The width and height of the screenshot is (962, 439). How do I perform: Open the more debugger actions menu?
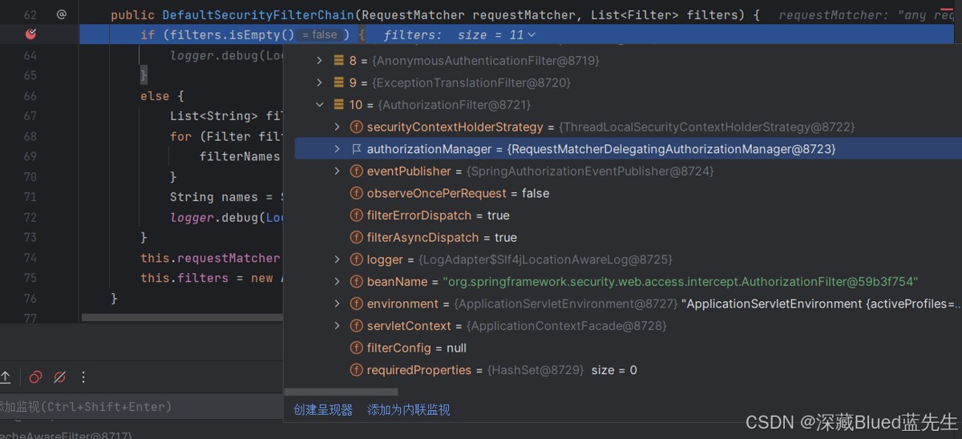[x=83, y=377]
